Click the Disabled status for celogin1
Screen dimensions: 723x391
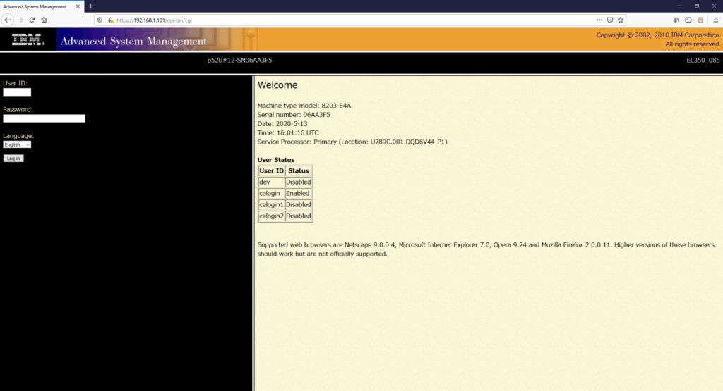(x=299, y=205)
